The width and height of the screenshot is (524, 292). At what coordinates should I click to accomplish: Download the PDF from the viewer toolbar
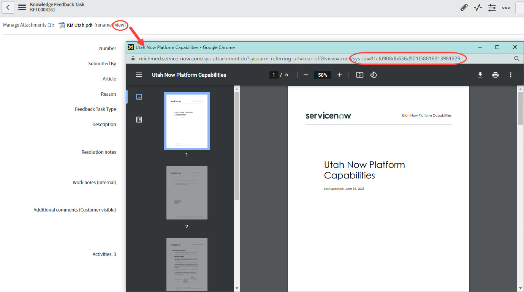[x=480, y=75]
